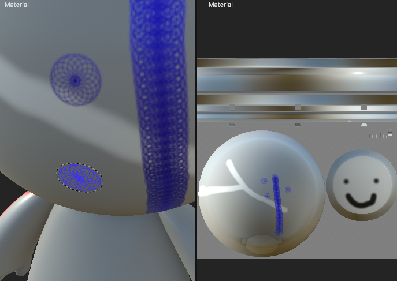Click the smiley face UV island in the 2D view

tap(361, 185)
